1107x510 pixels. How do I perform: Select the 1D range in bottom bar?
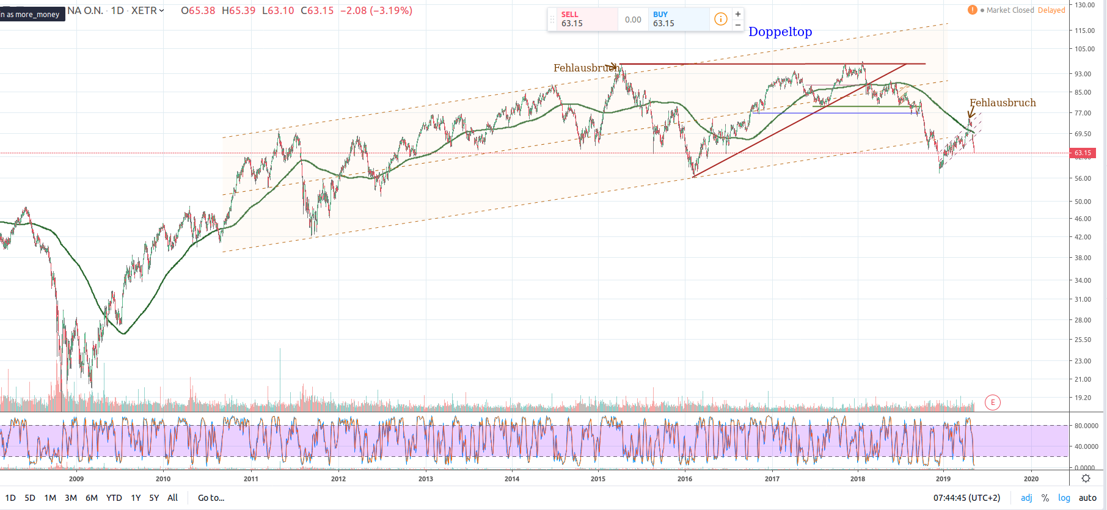(x=10, y=498)
